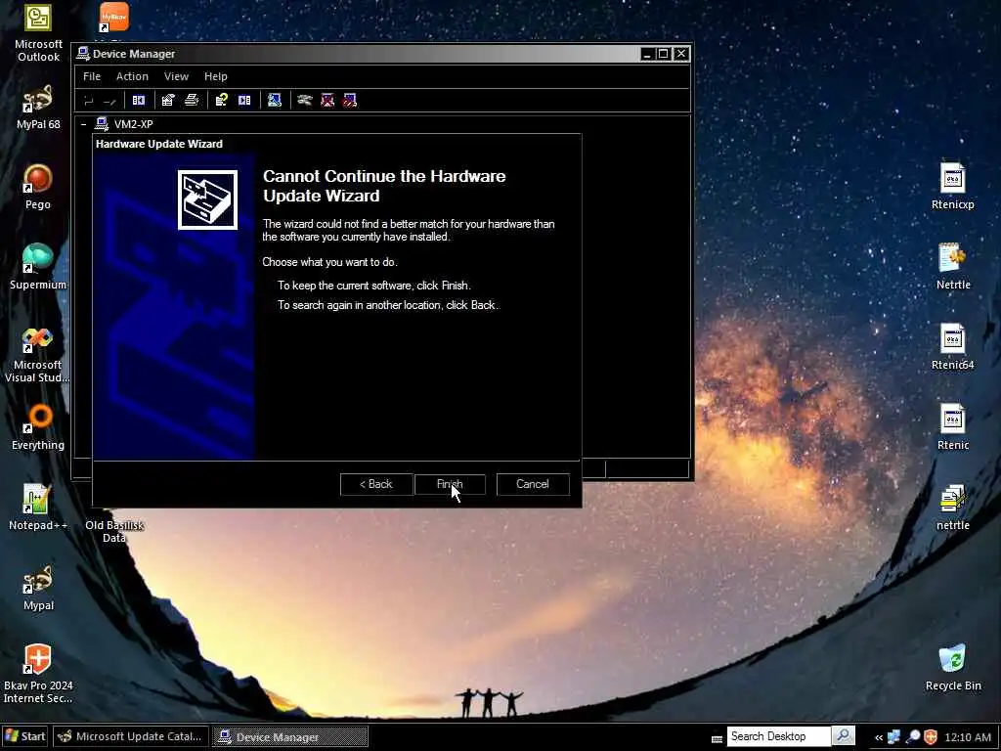The height and width of the screenshot is (751, 1001).
Task: Open the Mypal desktop shortcut
Action: 38,588
